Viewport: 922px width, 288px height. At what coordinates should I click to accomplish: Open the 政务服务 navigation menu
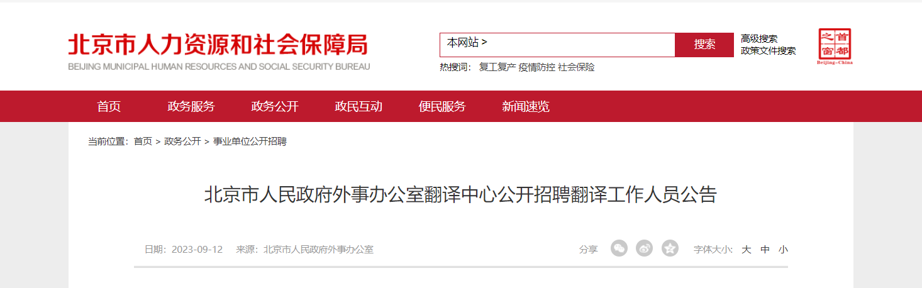click(x=191, y=106)
